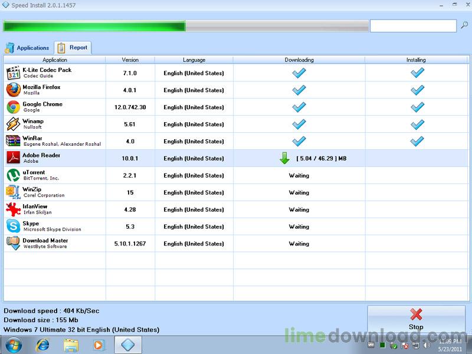Click WinRar downloading checkmark

coord(299,141)
